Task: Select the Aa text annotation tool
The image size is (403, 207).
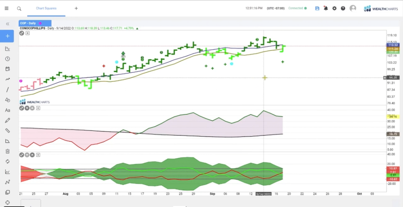Action: [7, 110]
